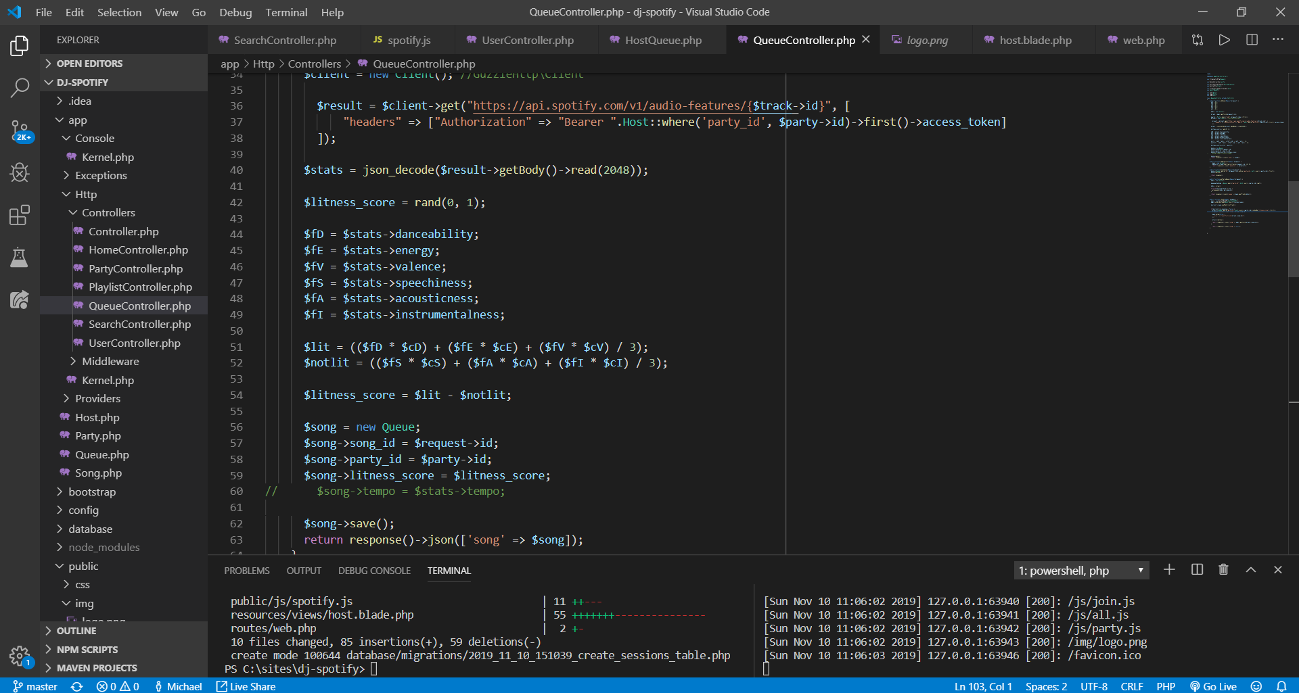Open the Debug view bug icon
1299x693 pixels.
point(20,173)
